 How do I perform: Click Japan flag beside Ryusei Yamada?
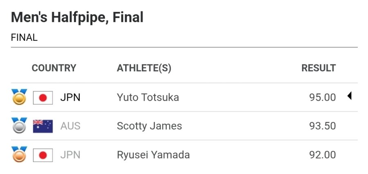(43, 155)
